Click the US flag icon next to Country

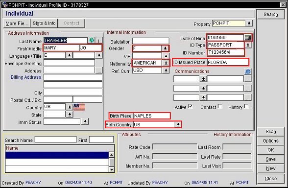79,107
